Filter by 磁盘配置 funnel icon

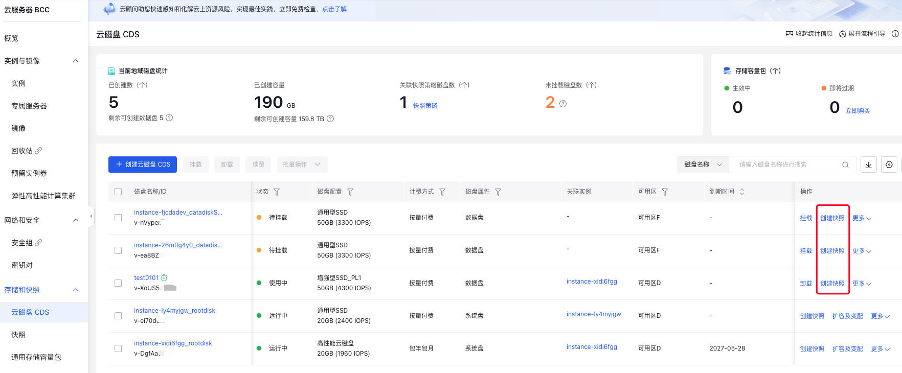350,192
